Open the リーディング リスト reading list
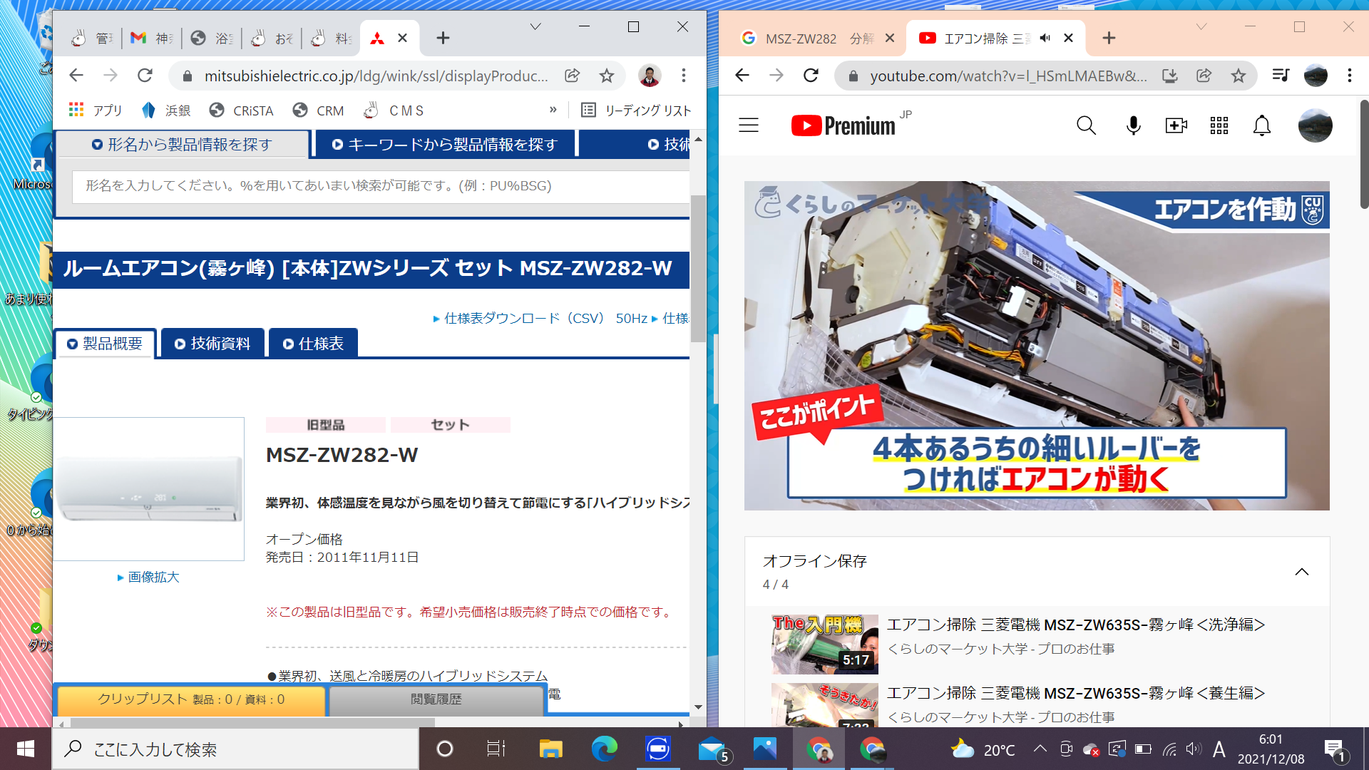1369x770 pixels. [x=636, y=111]
